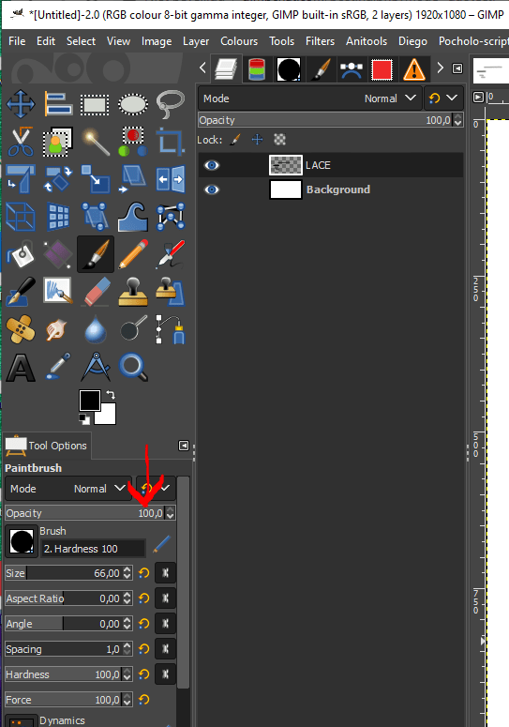Select the Ellipse Select tool

(x=133, y=104)
